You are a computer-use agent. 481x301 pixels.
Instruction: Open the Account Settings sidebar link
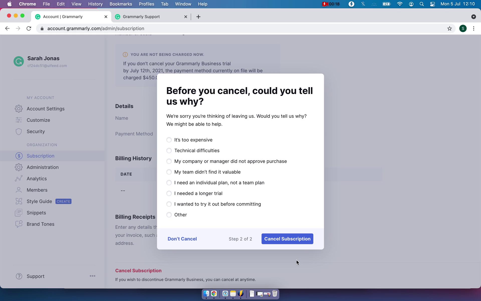[x=46, y=109]
